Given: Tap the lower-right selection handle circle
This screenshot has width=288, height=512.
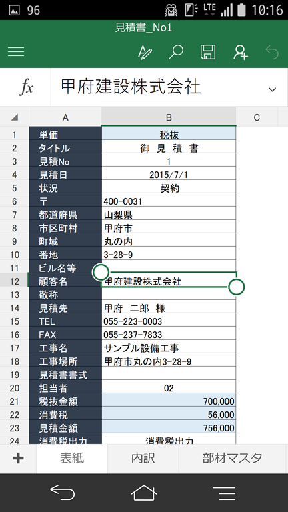Looking at the screenshot, I should pos(237,287).
